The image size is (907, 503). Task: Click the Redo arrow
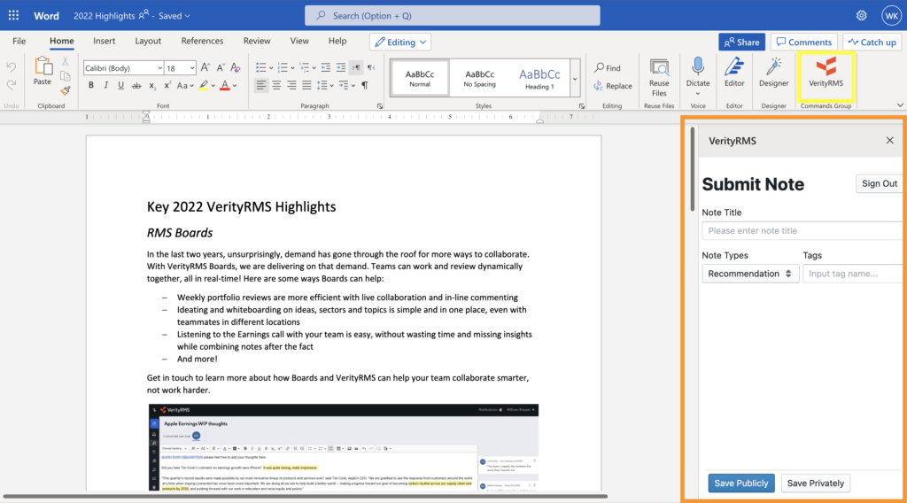(11, 85)
